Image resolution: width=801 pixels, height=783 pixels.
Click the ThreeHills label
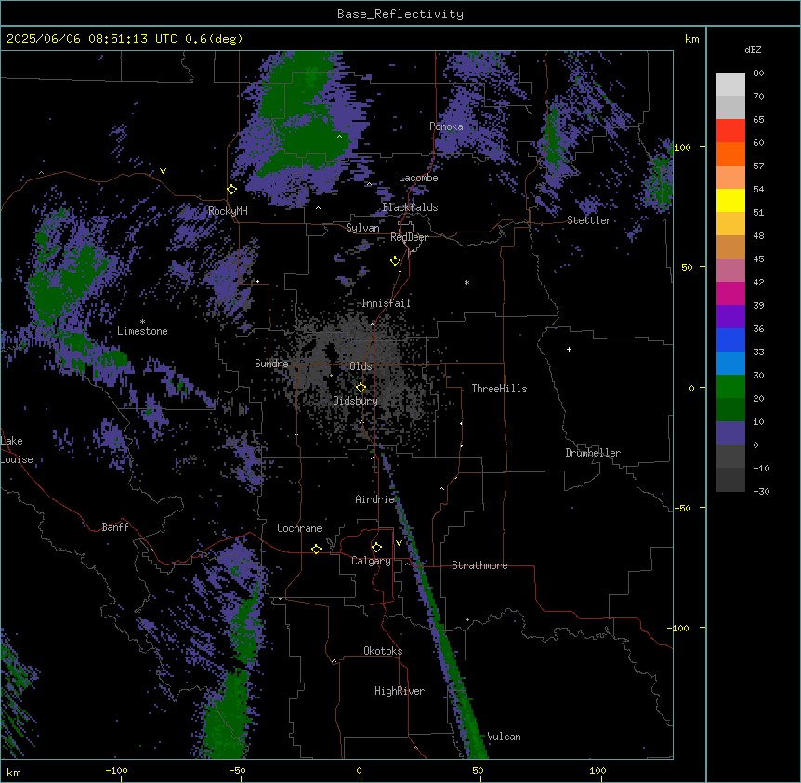(x=499, y=389)
